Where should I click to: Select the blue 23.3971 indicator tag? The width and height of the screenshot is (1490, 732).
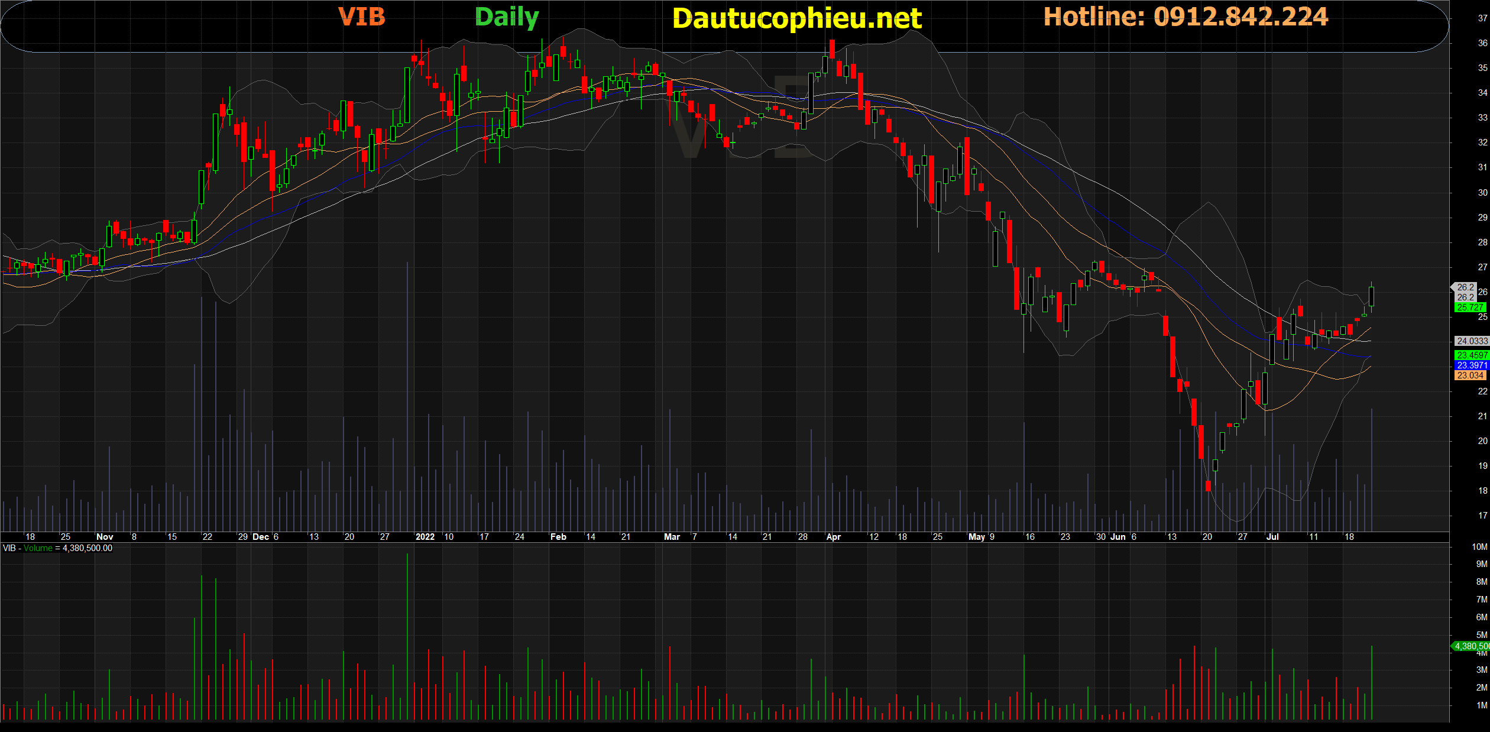pos(1471,365)
